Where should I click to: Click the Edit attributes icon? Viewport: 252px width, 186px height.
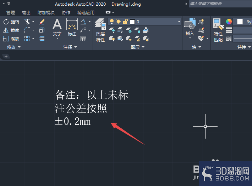point(201,39)
